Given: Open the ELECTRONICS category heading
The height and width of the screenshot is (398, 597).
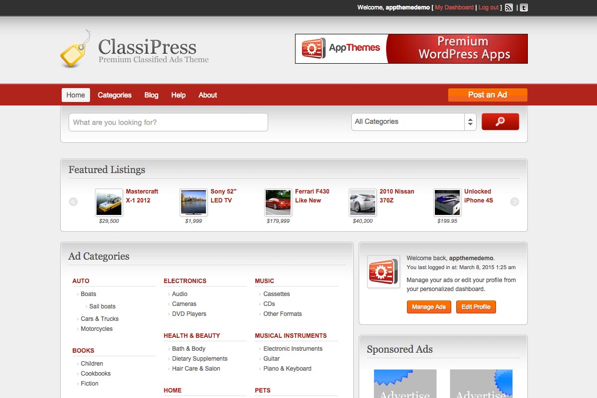Looking at the screenshot, I should click(185, 281).
